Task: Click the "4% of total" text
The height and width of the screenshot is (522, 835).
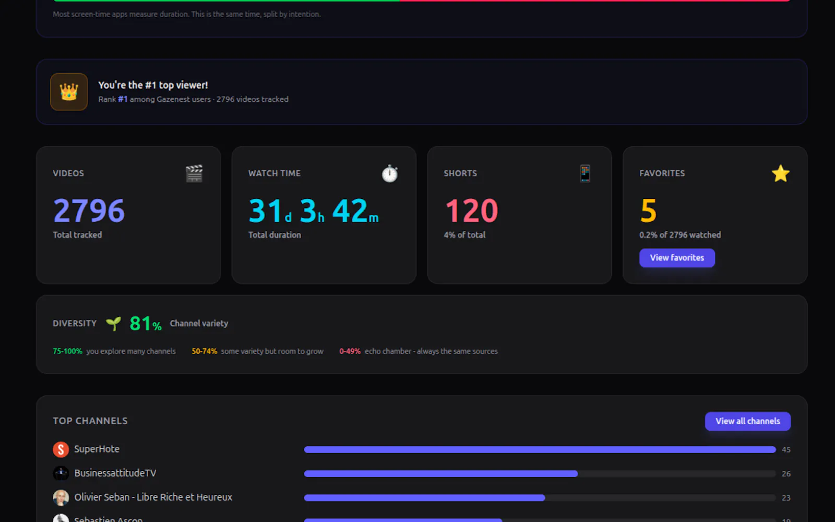Action: pyautogui.click(x=464, y=235)
